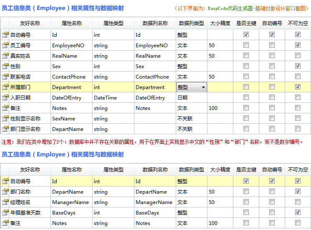The height and width of the screenshot is (230, 311).
Task: Click the SexName attribute name cell
Action: [x=72, y=119]
